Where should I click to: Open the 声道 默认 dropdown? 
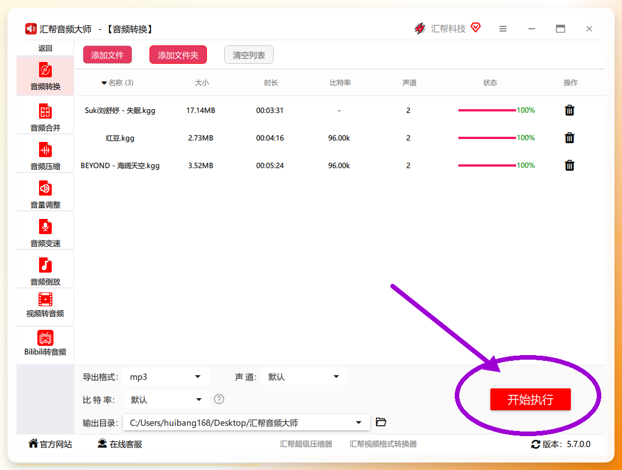(305, 377)
